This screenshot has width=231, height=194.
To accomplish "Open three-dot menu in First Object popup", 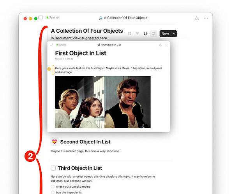I will coord(166,45).
